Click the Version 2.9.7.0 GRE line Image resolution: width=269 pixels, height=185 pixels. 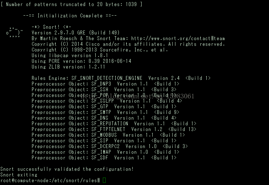(75, 33)
